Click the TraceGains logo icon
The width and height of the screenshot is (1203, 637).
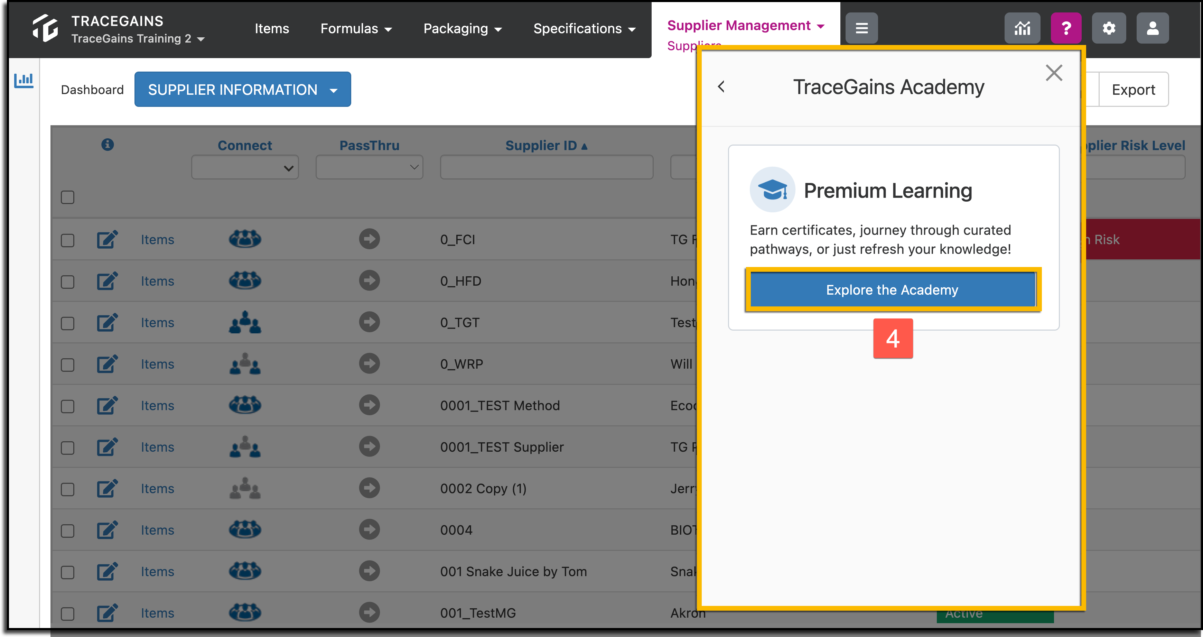tap(45, 28)
